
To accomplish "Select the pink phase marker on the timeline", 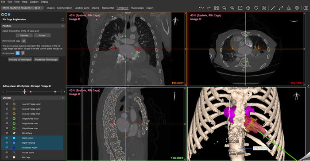I will pos(31,92).
